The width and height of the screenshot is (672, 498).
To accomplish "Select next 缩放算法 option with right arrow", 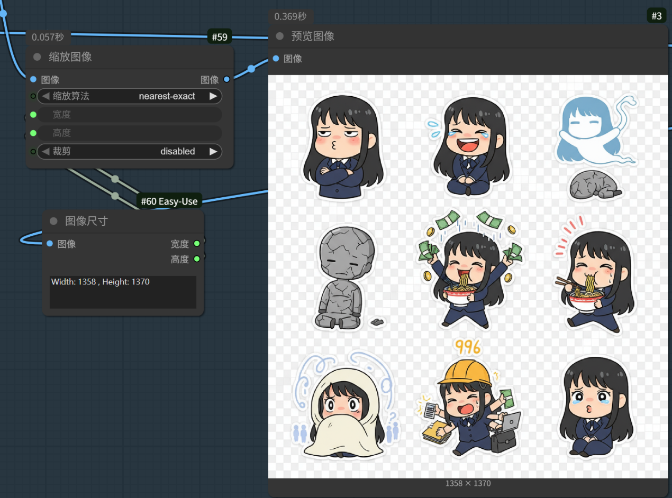I will [213, 96].
